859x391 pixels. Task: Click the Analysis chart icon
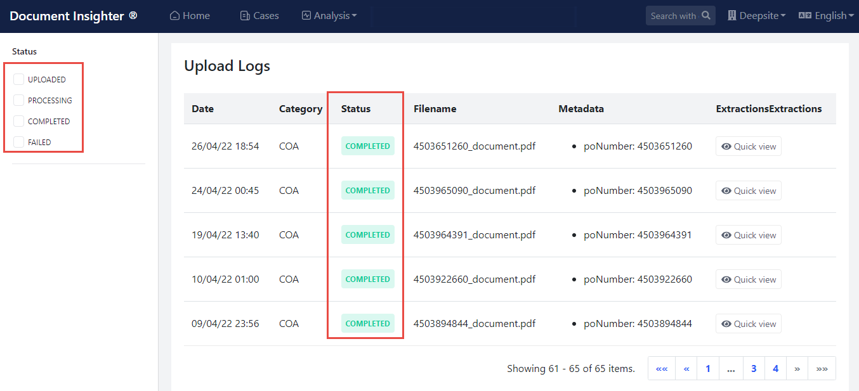click(306, 16)
